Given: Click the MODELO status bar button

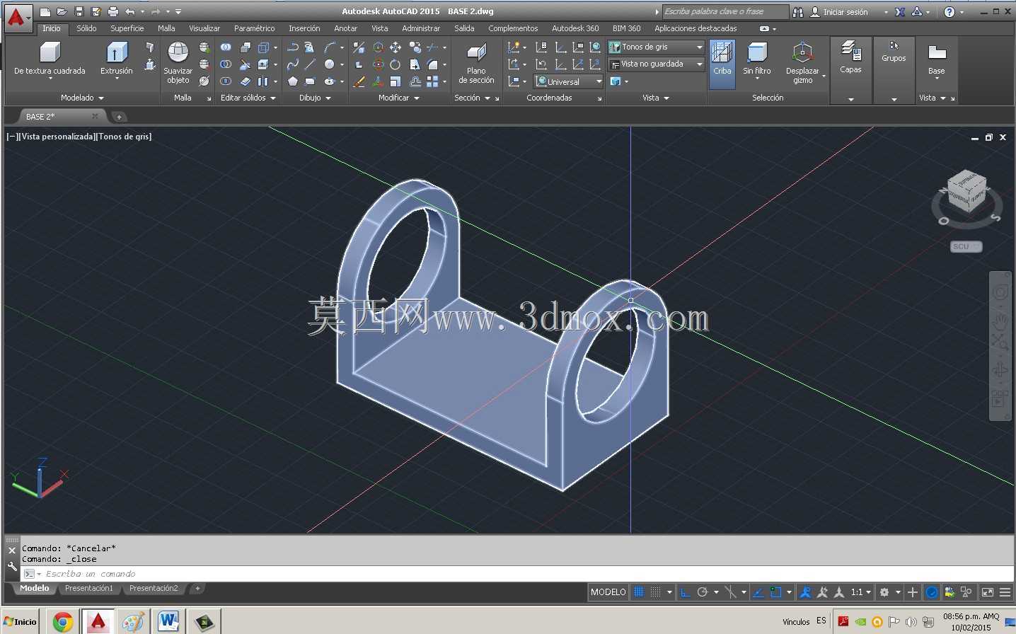Looking at the screenshot, I should click(x=608, y=592).
